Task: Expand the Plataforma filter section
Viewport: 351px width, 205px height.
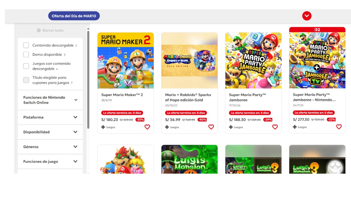Action: (x=50, y=117)
